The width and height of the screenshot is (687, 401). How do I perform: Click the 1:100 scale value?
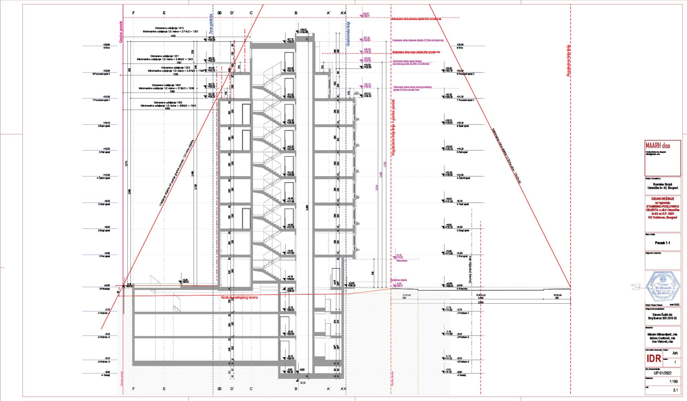pos(673,381)
